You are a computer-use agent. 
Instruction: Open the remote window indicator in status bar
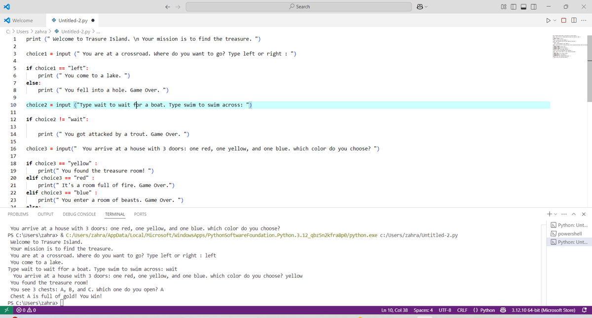click(x=6, y=311)
